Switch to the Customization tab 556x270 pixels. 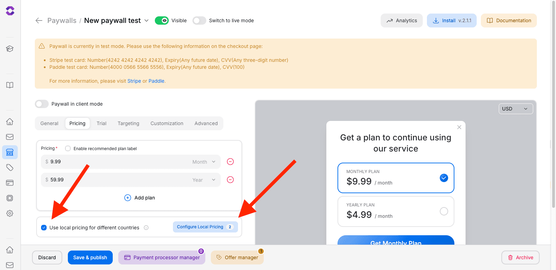[167, 123]
